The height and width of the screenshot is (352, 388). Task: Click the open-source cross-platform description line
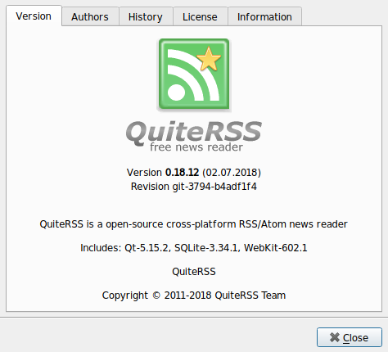pyautogui.click(x=194, y=224)
